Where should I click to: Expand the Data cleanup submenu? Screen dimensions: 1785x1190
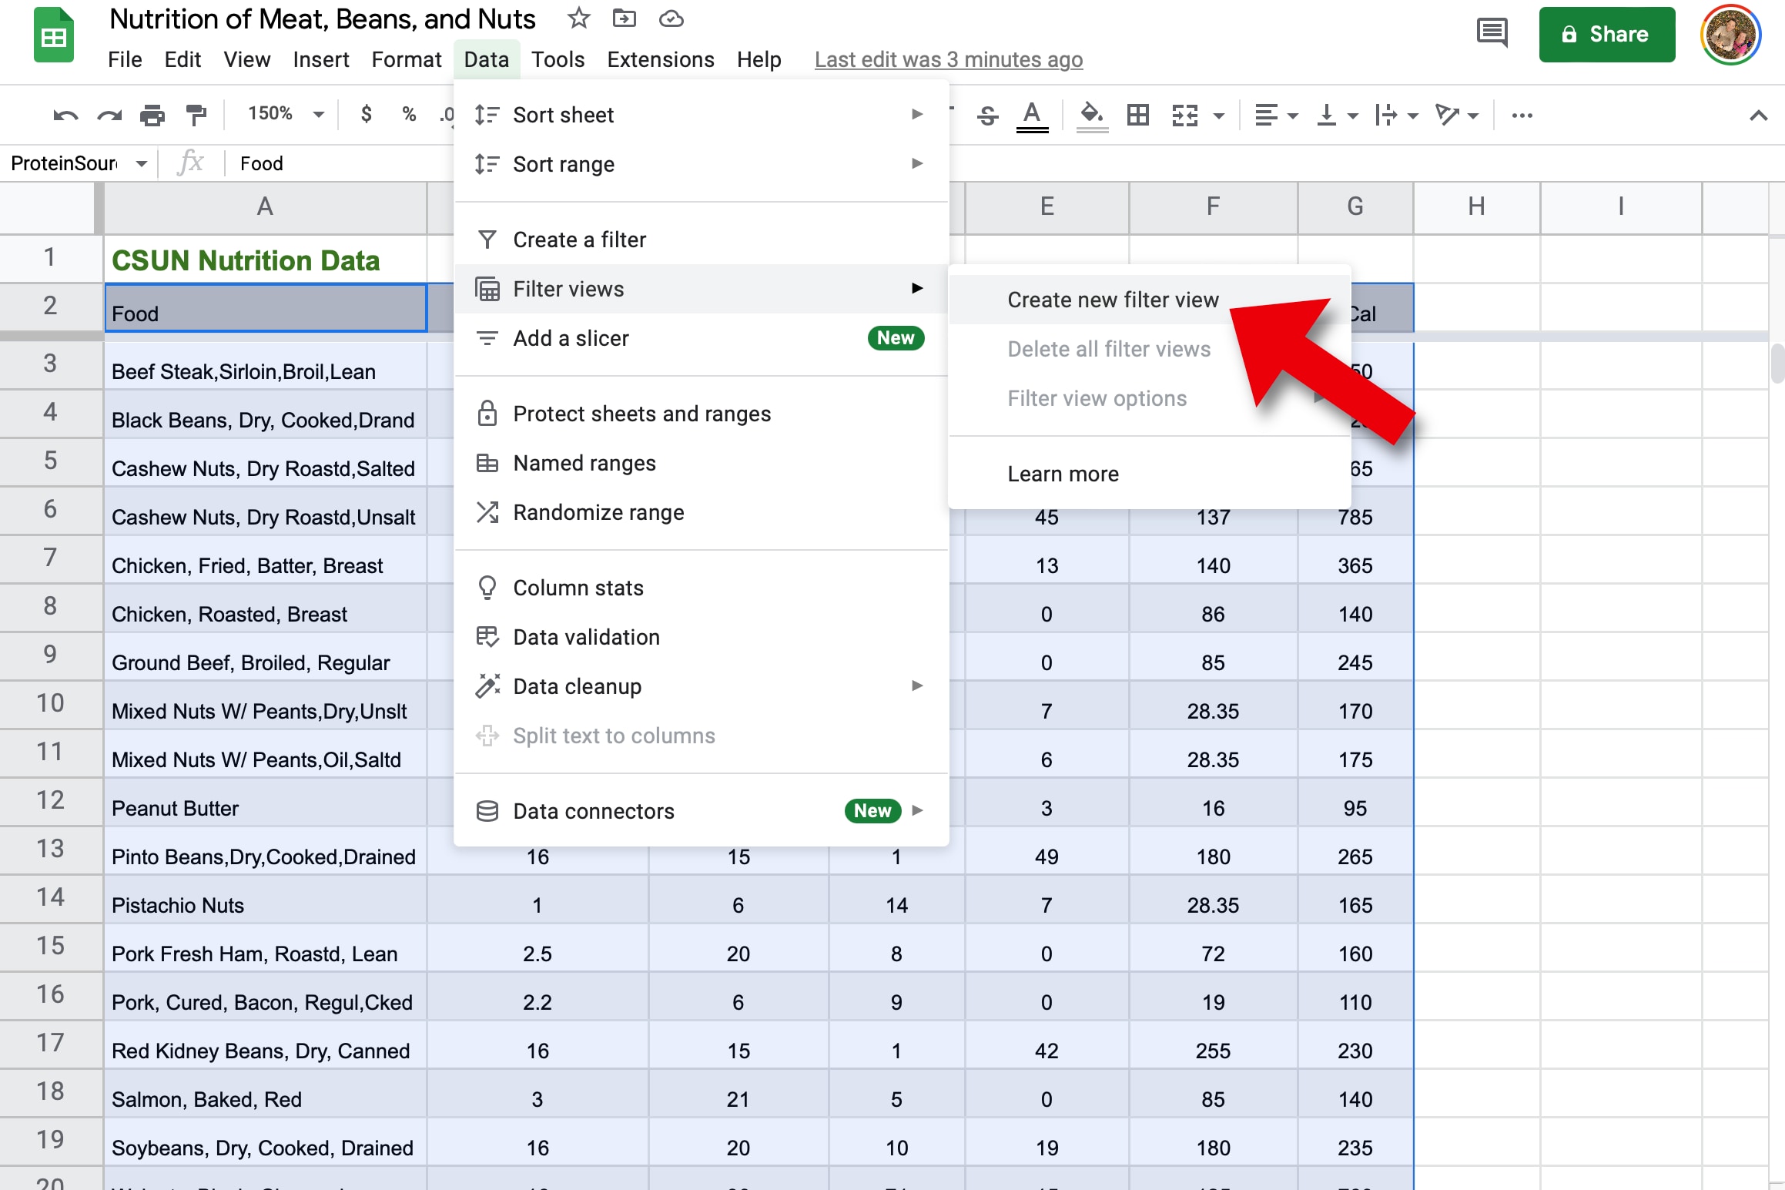701,686
